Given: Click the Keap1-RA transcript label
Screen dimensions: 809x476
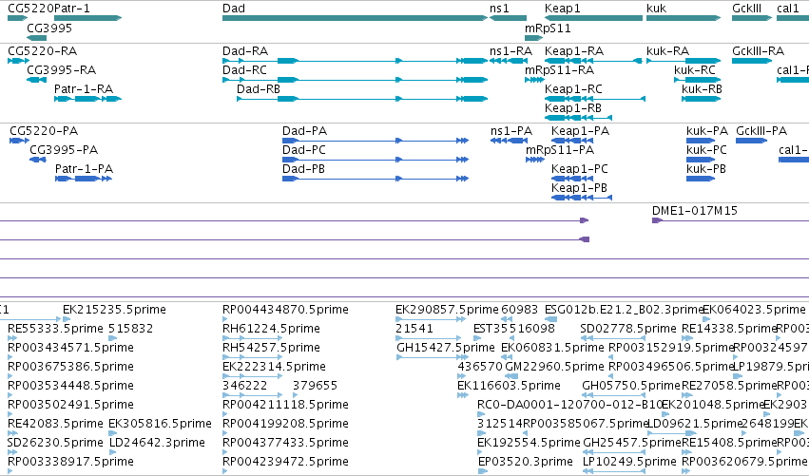Looking at the screenshot, I should pyautogui.click(x=574, y=50).
